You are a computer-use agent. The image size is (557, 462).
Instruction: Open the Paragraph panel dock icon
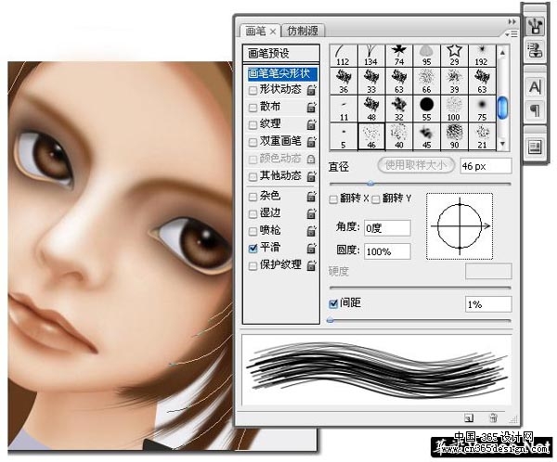[x=536, y=110]
